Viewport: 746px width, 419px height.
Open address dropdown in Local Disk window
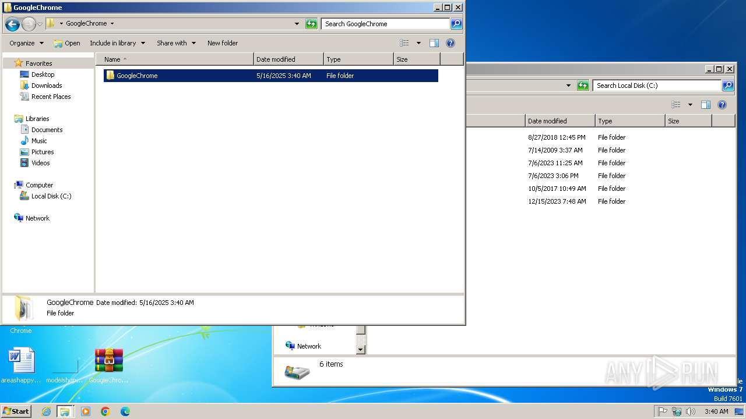tap(568, 86)
